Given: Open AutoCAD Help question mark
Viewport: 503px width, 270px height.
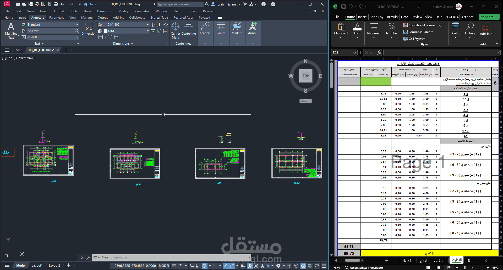Looking at the screenshot, I should [264, 4].
